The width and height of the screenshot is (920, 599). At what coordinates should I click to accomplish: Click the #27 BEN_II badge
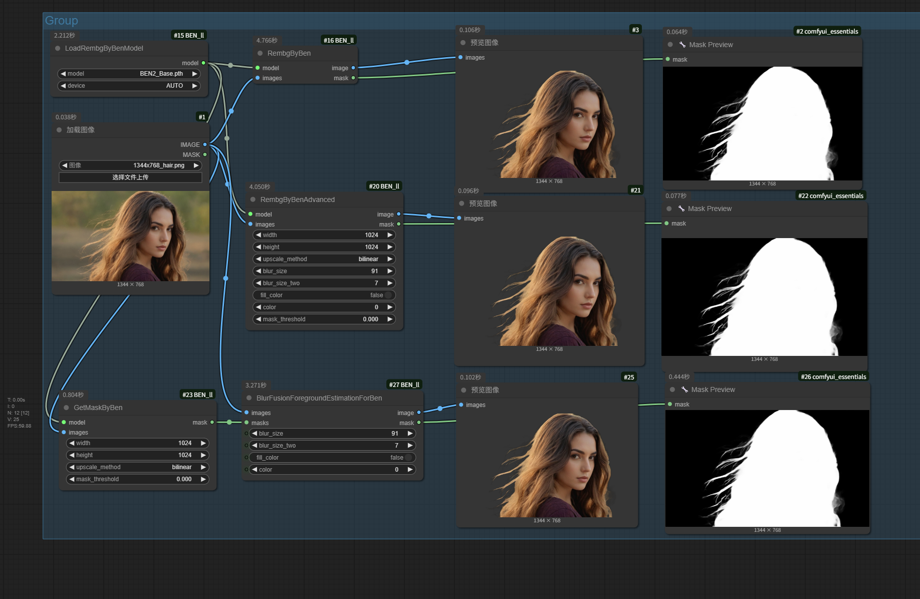pyautogui.click(x=404, y=385)
